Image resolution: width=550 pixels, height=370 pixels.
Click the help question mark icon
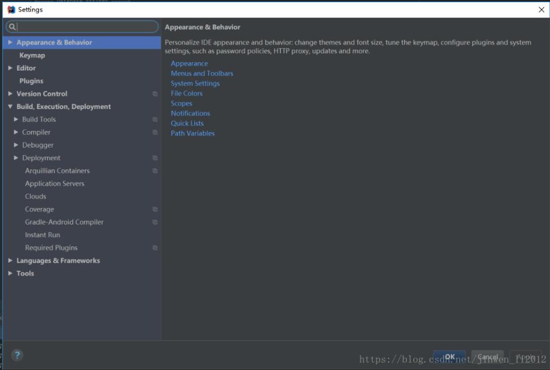(17, 355)
